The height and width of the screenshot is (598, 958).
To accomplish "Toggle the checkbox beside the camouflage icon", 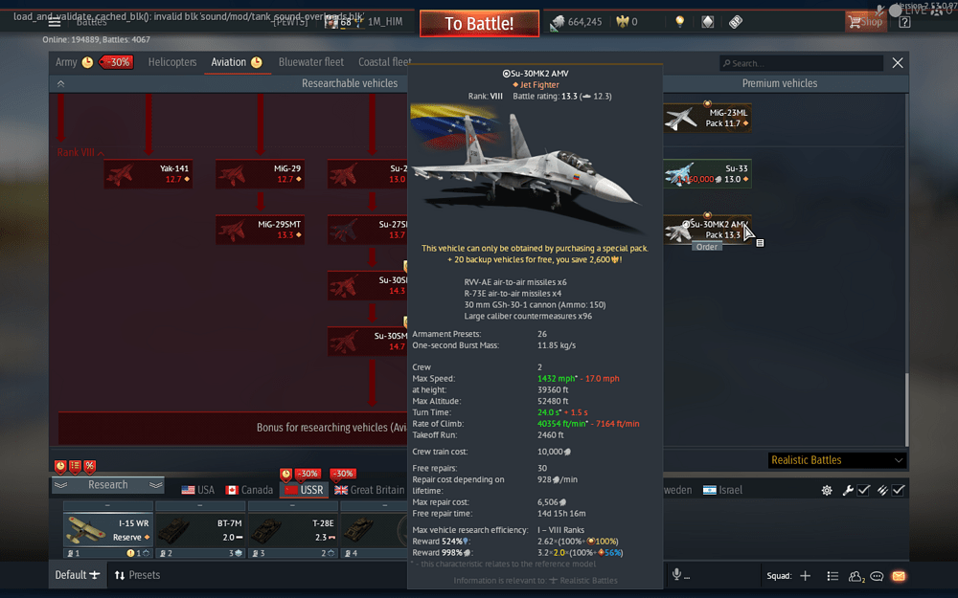I will (898, 489).
